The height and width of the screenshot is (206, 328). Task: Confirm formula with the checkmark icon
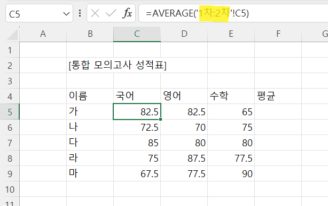111,13
